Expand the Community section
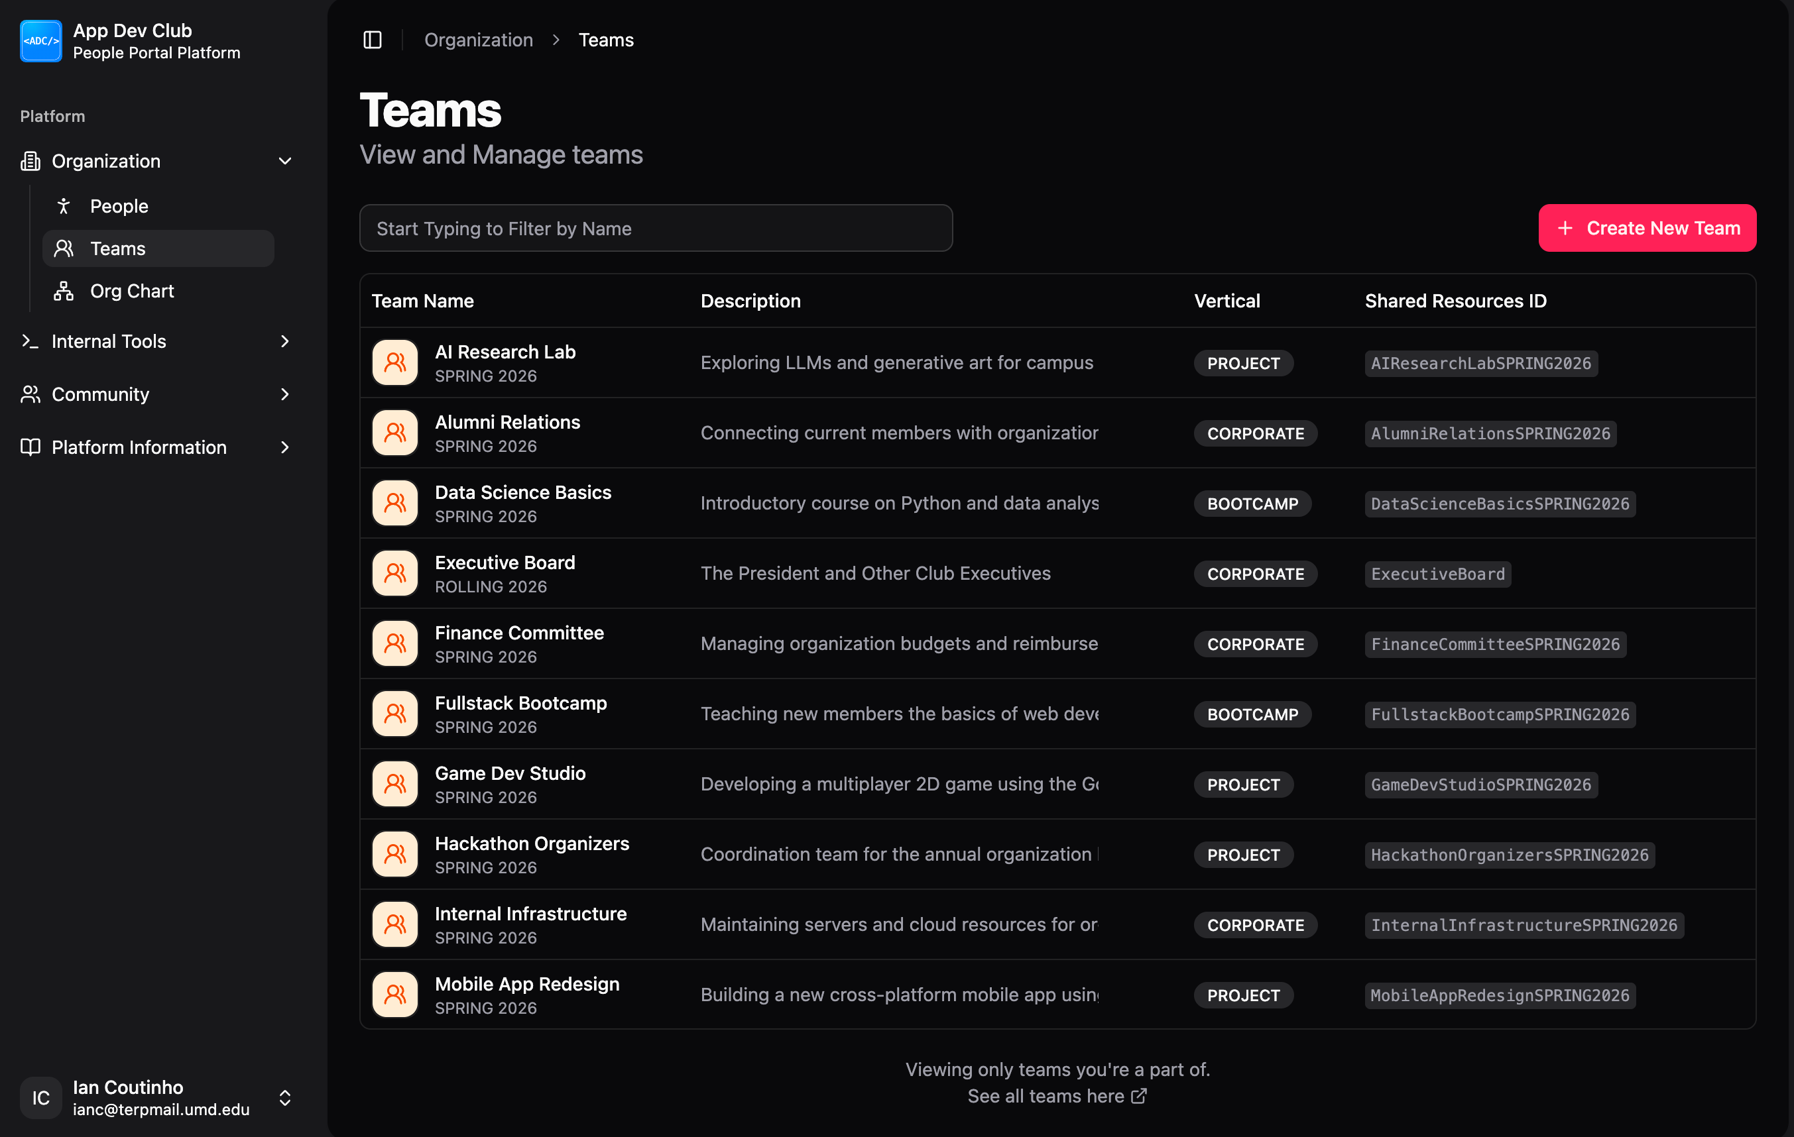The height and width of the screenshot is (1137, 1794). tap(285, 394)
